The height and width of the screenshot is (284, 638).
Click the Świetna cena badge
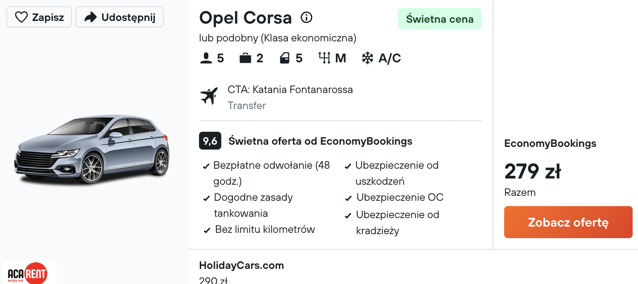click(x=440, y=19)
